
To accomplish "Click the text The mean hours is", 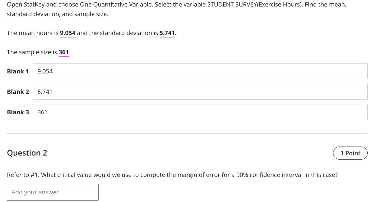I will click(33, 33).
